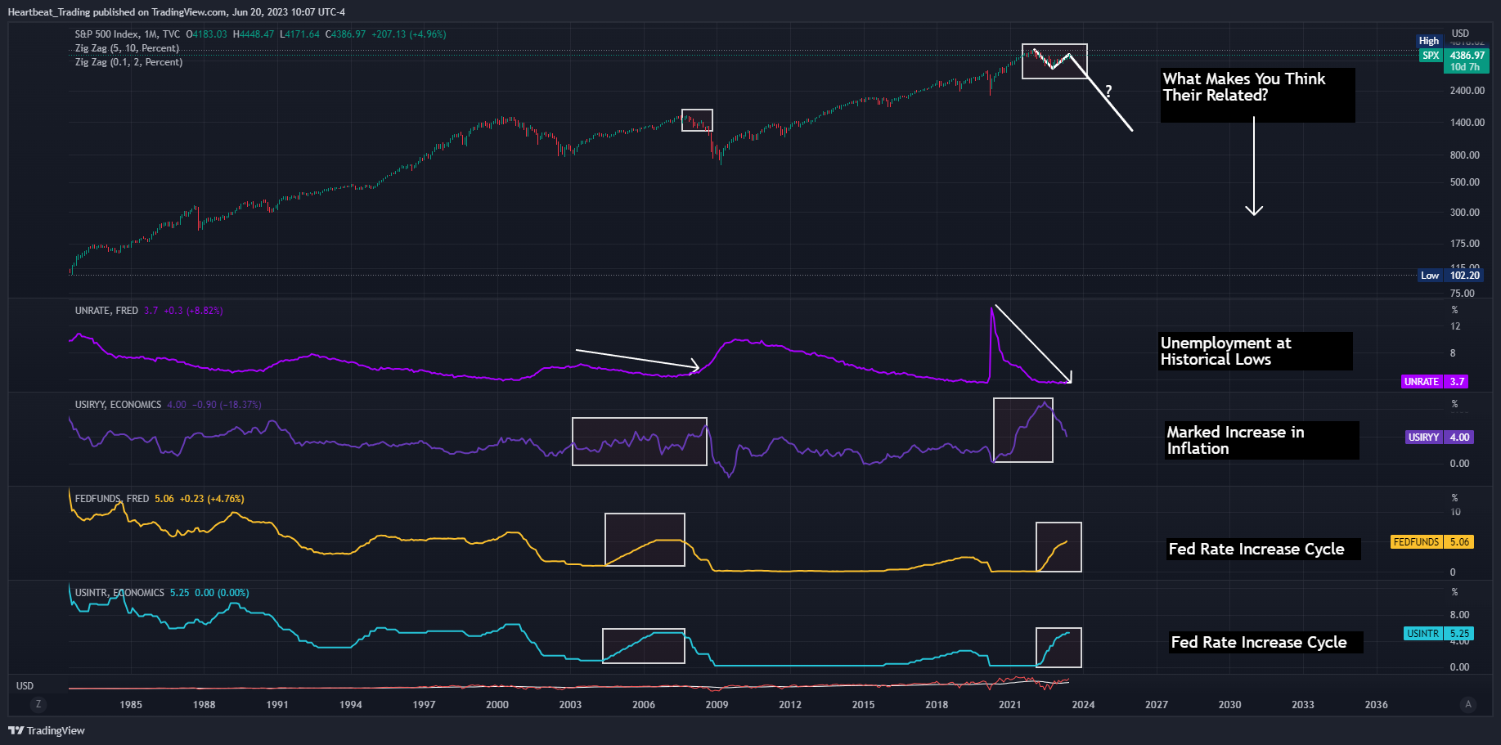Click the 2036 label on the time axis
1501x745 pixels.
pos(1377,705)
